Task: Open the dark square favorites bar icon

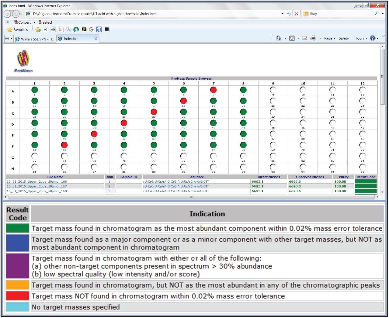Action: [x=107, y=29]
